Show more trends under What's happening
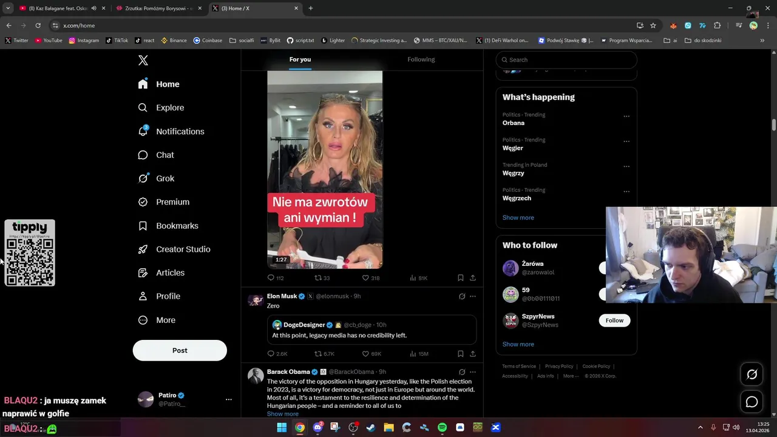The image size is (777, 437). point(518,217)
